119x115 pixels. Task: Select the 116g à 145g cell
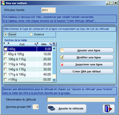click(22, 64)
